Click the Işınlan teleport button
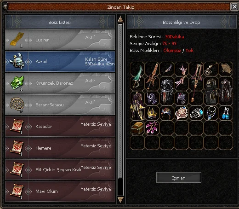 point(179,178)
